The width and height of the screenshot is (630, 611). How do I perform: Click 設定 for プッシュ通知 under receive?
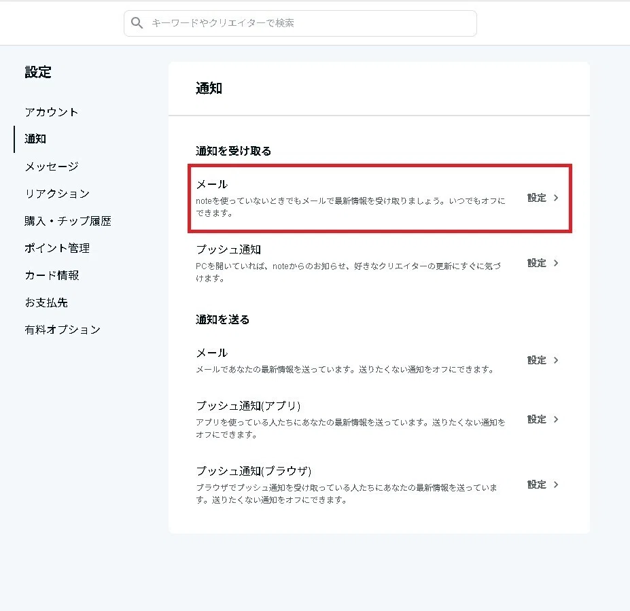[537, 263]
